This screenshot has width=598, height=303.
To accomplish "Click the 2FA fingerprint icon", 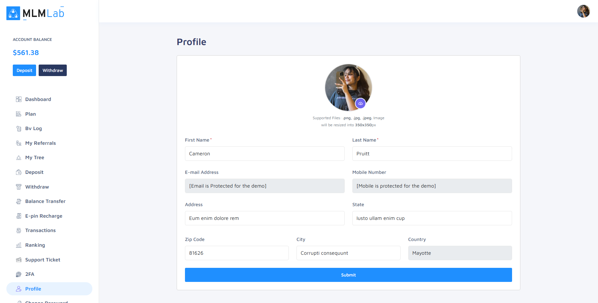I will pos(19,274).
